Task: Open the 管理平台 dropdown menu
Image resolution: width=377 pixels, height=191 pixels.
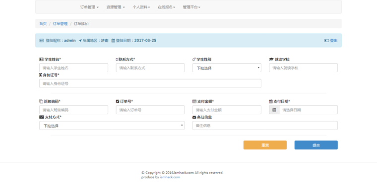Action: [191, 7]
